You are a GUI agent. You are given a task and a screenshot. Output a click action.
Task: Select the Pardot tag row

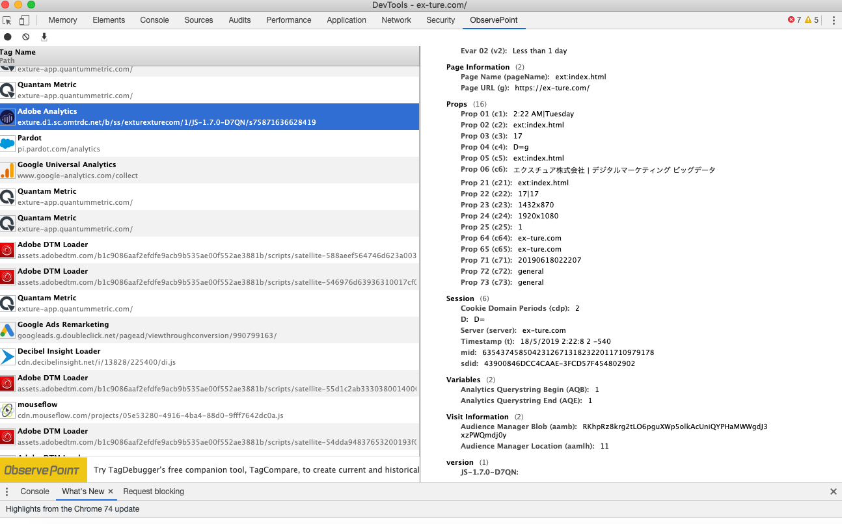click(210, 144)
